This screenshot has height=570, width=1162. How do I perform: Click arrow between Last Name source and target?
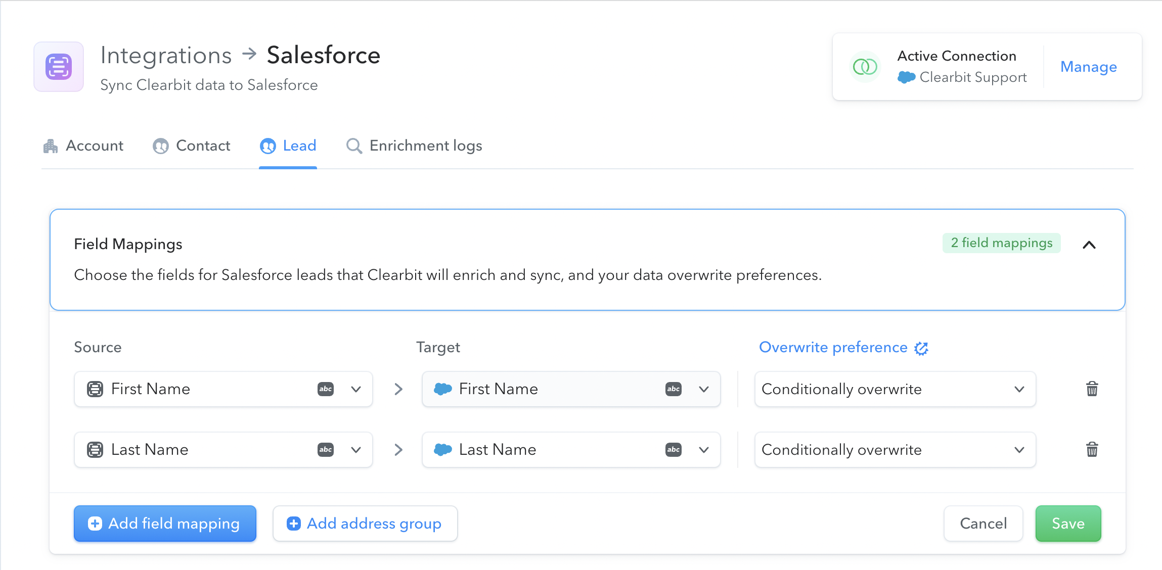pyautogui.click(x=398, y=450)
